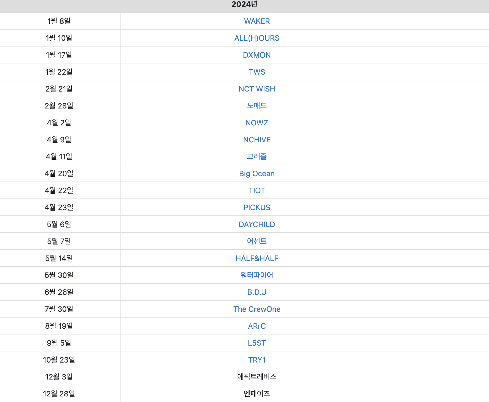
Task: Click the 어센트 link
Action: click(x=257, y=241)
